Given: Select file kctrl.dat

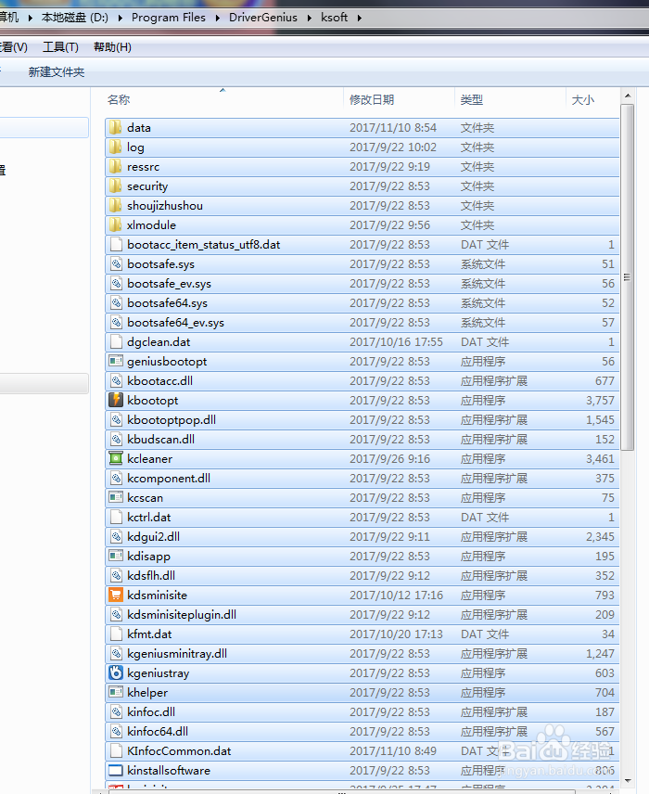Looking at the screenshot, I should coord(362,517).
